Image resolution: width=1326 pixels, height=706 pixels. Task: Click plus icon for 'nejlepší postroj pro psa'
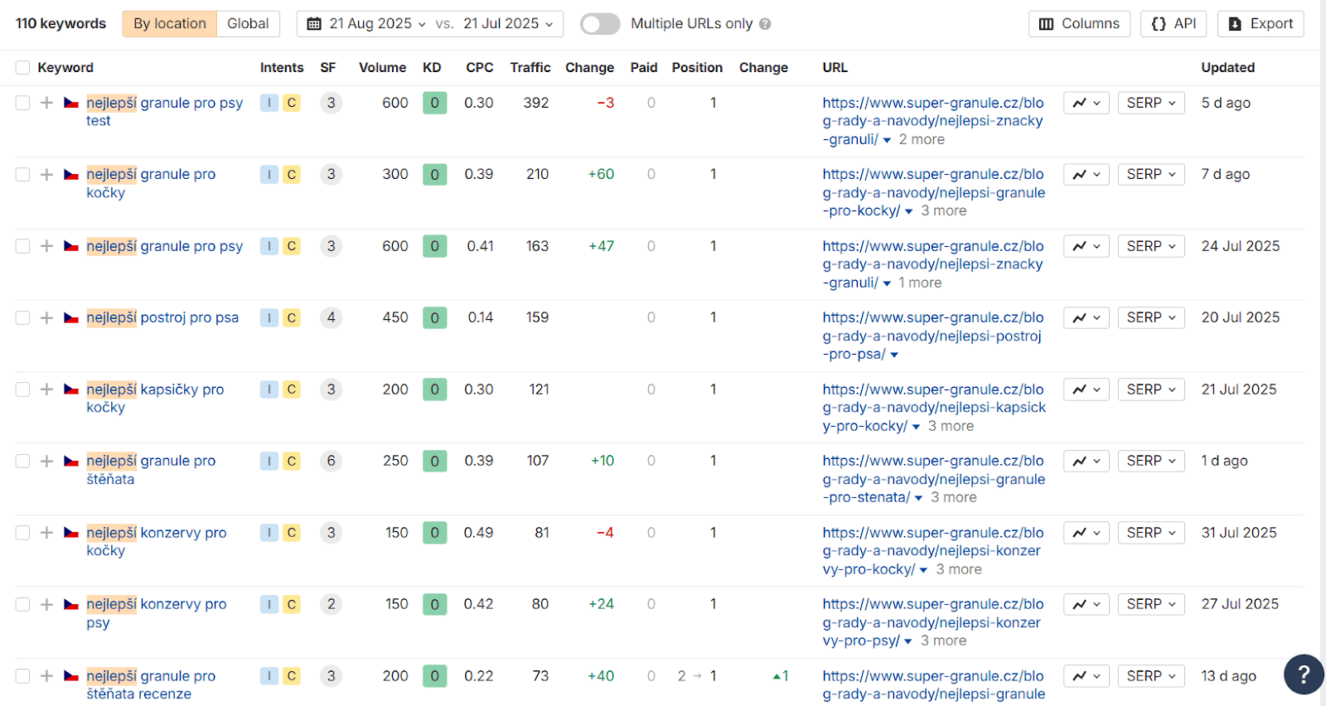[47, 317]
